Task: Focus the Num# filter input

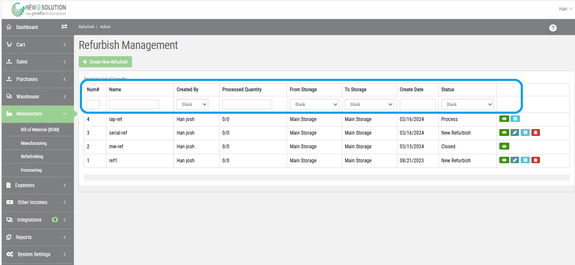Action: click(x=93, y=104)
